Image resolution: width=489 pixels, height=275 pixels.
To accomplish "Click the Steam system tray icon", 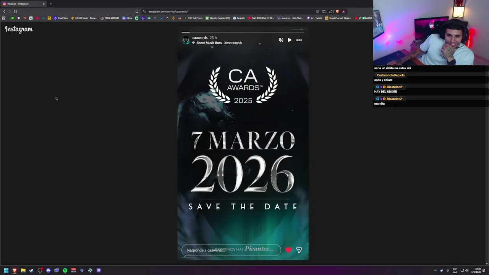I will pyautogui.click(x=442, y=270).
